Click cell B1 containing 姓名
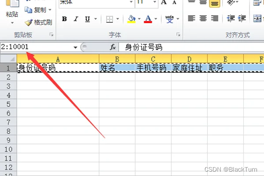 tap(117, 68)
